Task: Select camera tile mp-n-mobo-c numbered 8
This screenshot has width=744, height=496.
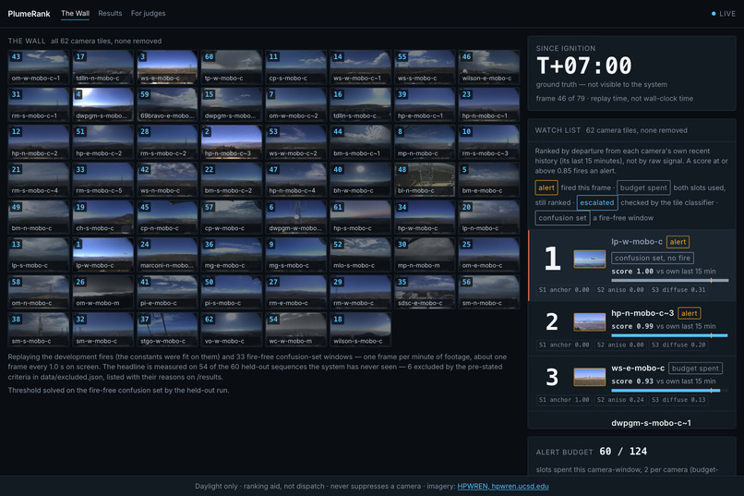Action: point(425,142)
